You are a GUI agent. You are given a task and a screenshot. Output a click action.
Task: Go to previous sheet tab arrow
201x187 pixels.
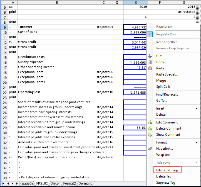pyautogui.click(x=8, y=184)
